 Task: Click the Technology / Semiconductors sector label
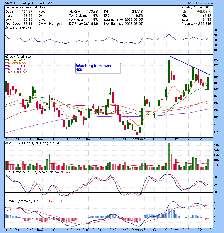25,7
